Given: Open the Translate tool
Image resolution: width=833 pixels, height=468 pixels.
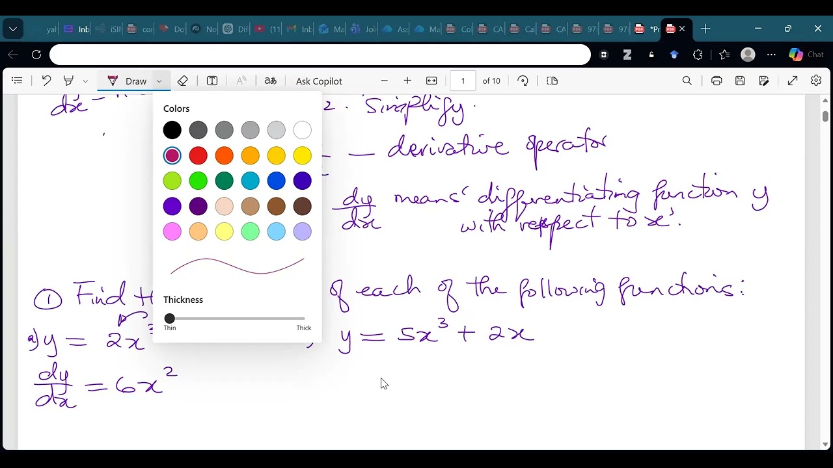Looking at the screenshot, I should pos(271,81).
